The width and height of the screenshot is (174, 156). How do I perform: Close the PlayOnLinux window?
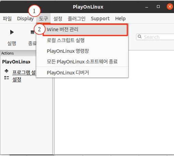click(170, 7)
